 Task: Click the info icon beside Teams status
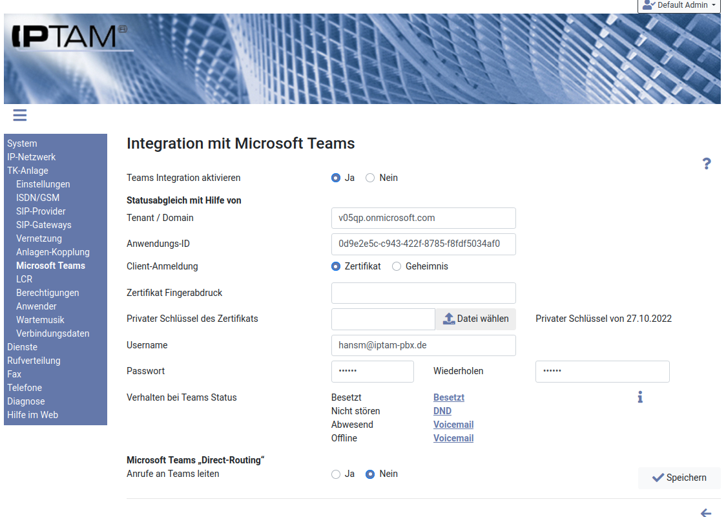click(639, 397)
